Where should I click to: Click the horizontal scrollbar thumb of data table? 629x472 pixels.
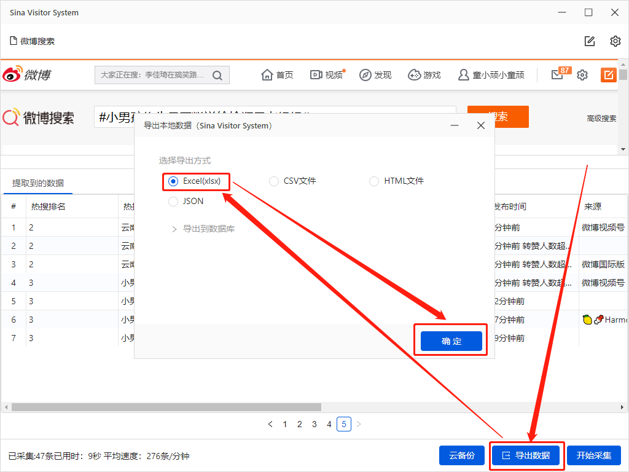166,407
